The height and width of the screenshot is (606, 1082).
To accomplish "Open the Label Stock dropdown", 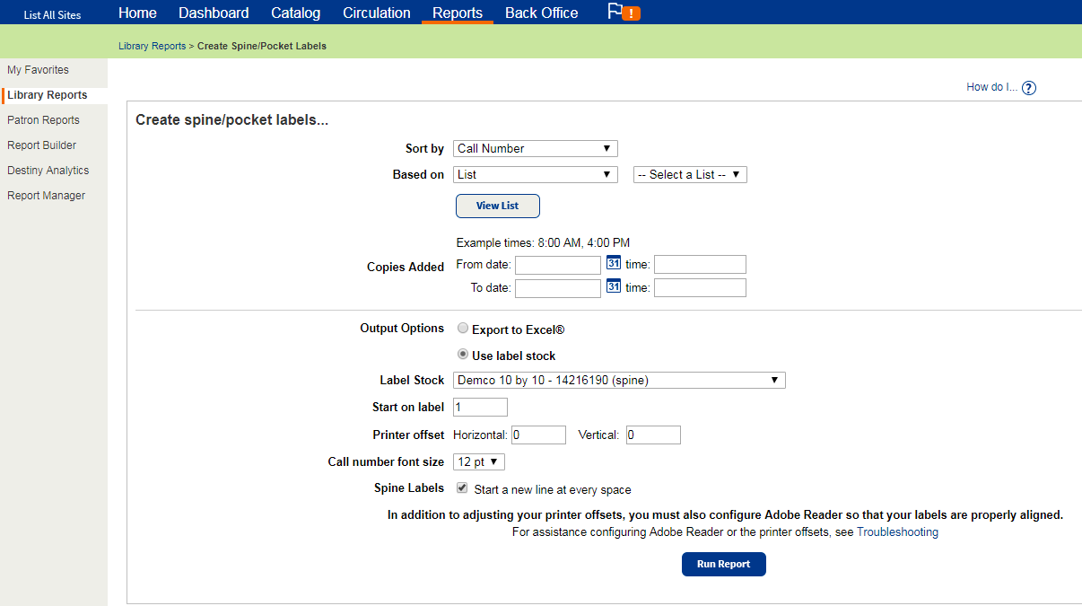I will tap(619, 380).
